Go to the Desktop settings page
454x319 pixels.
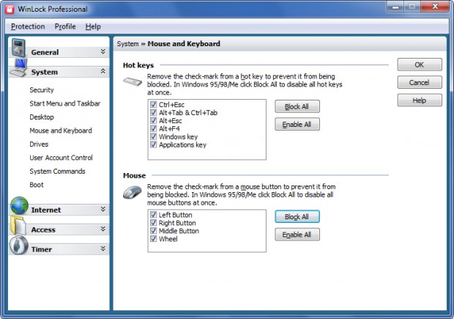pos(42,117)
